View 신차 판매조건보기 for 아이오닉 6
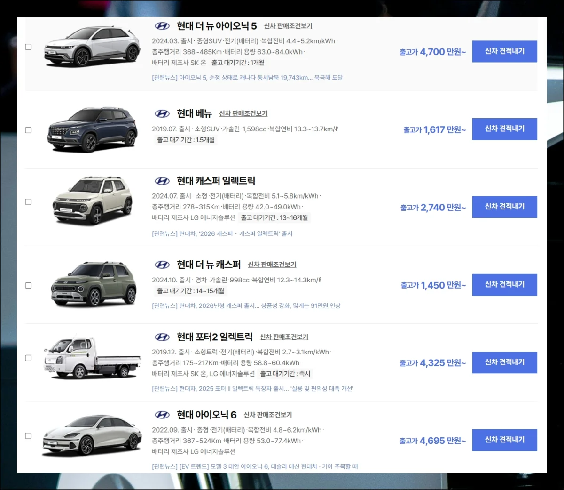This screenshot has height=490, width=564. [267, 415]
